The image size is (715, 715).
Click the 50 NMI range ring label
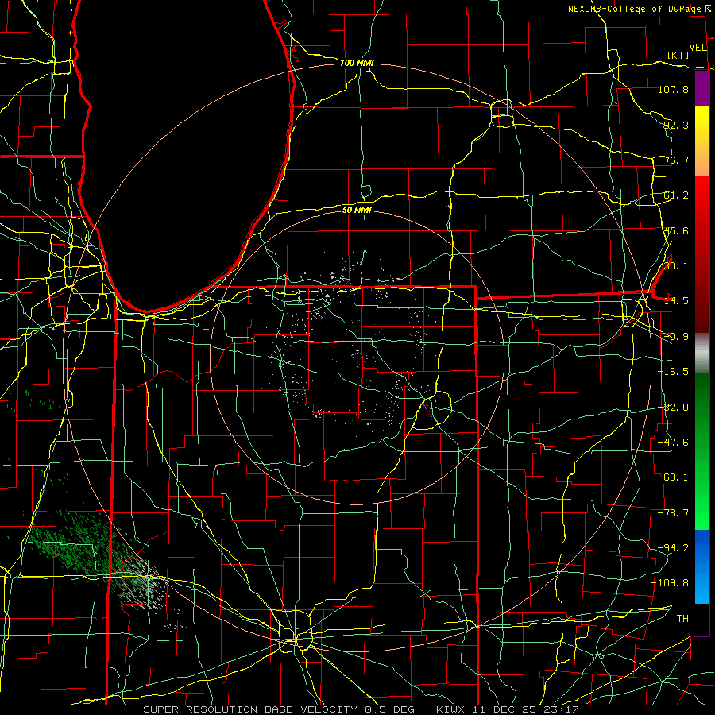point(357,210)
